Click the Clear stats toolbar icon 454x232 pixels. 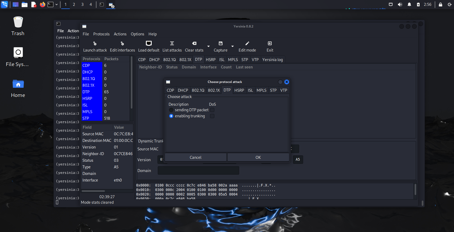pyautogui.click(x=194, y=43)
